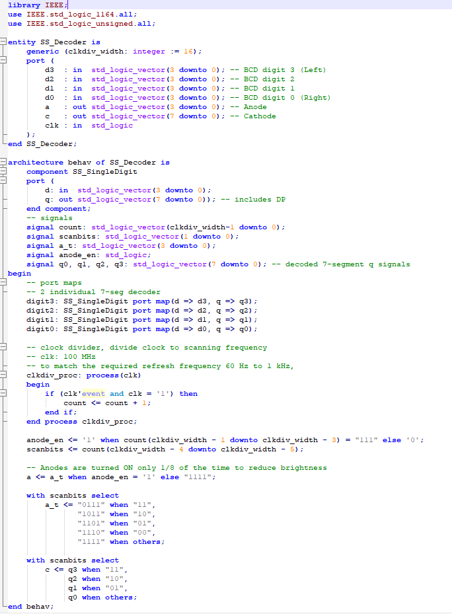Click the '"1111" when others;' line
Image resolution: width=452 pixels, height=614 pixels.
[121, 542]
